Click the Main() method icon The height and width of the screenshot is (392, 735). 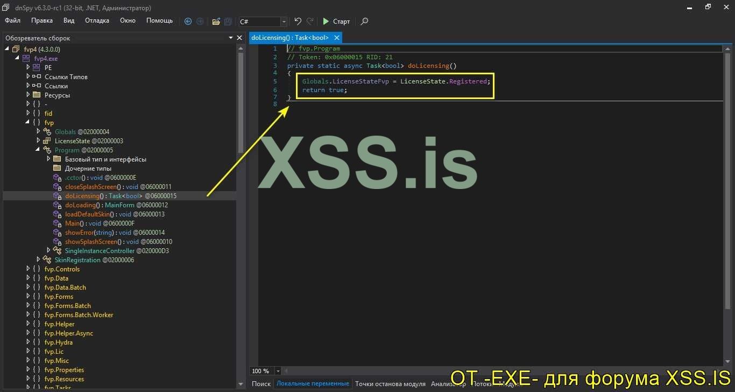(56, 223)
